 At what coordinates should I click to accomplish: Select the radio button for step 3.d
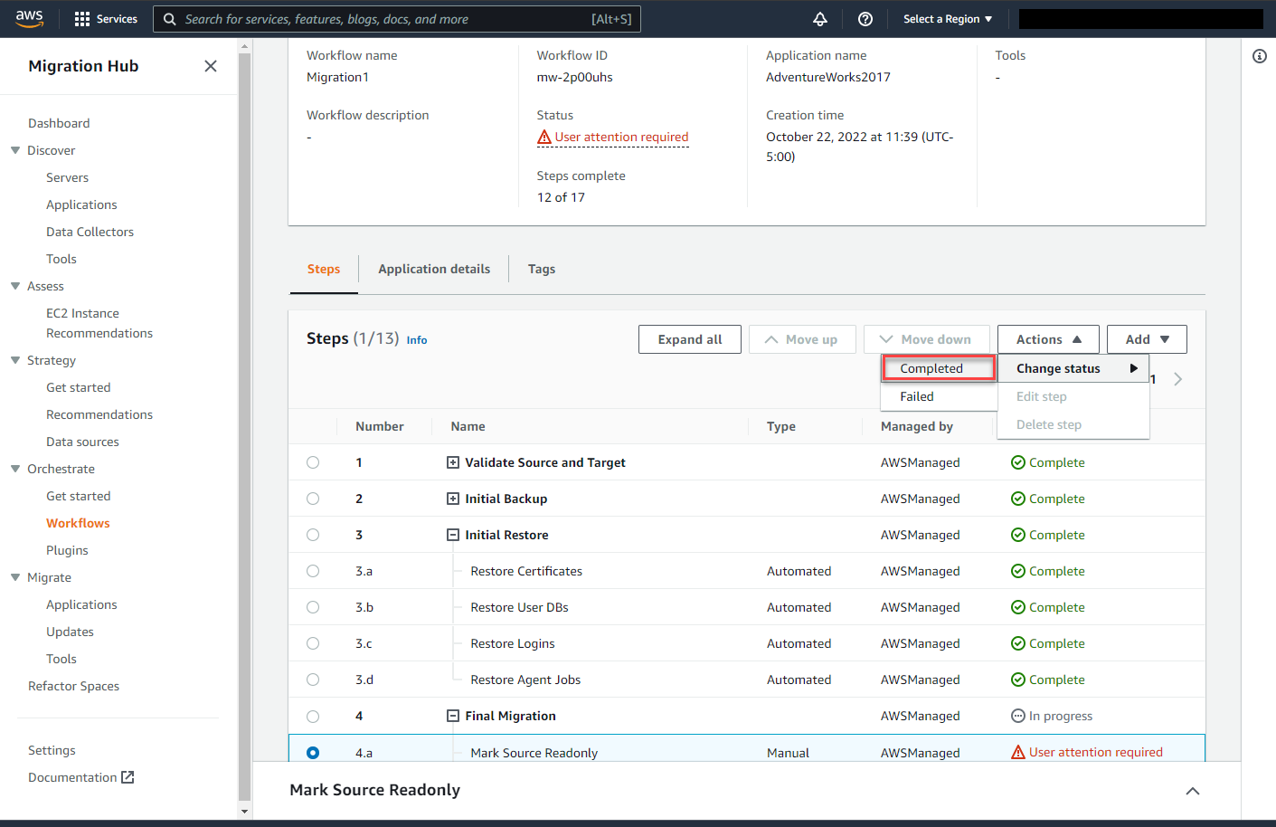(313, 680)
